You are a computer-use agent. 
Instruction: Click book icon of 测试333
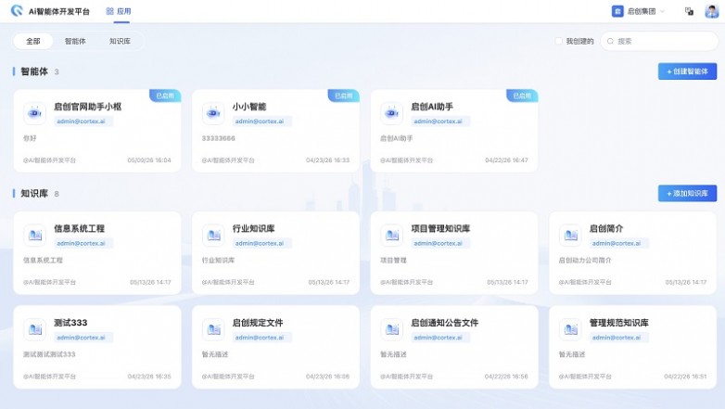click(34, 329)
